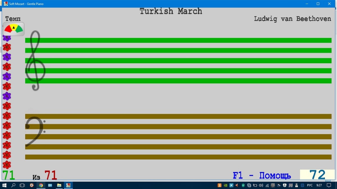This screenshot has width=337, height=189.
Task: Open volume speaker tray icon
Action: point(261,185)
